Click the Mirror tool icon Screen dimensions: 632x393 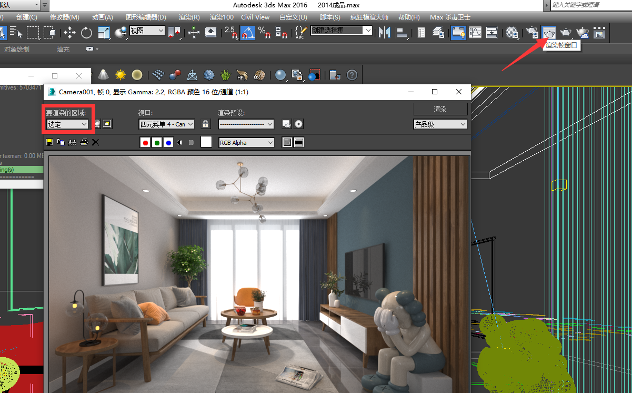coord(385,33)
